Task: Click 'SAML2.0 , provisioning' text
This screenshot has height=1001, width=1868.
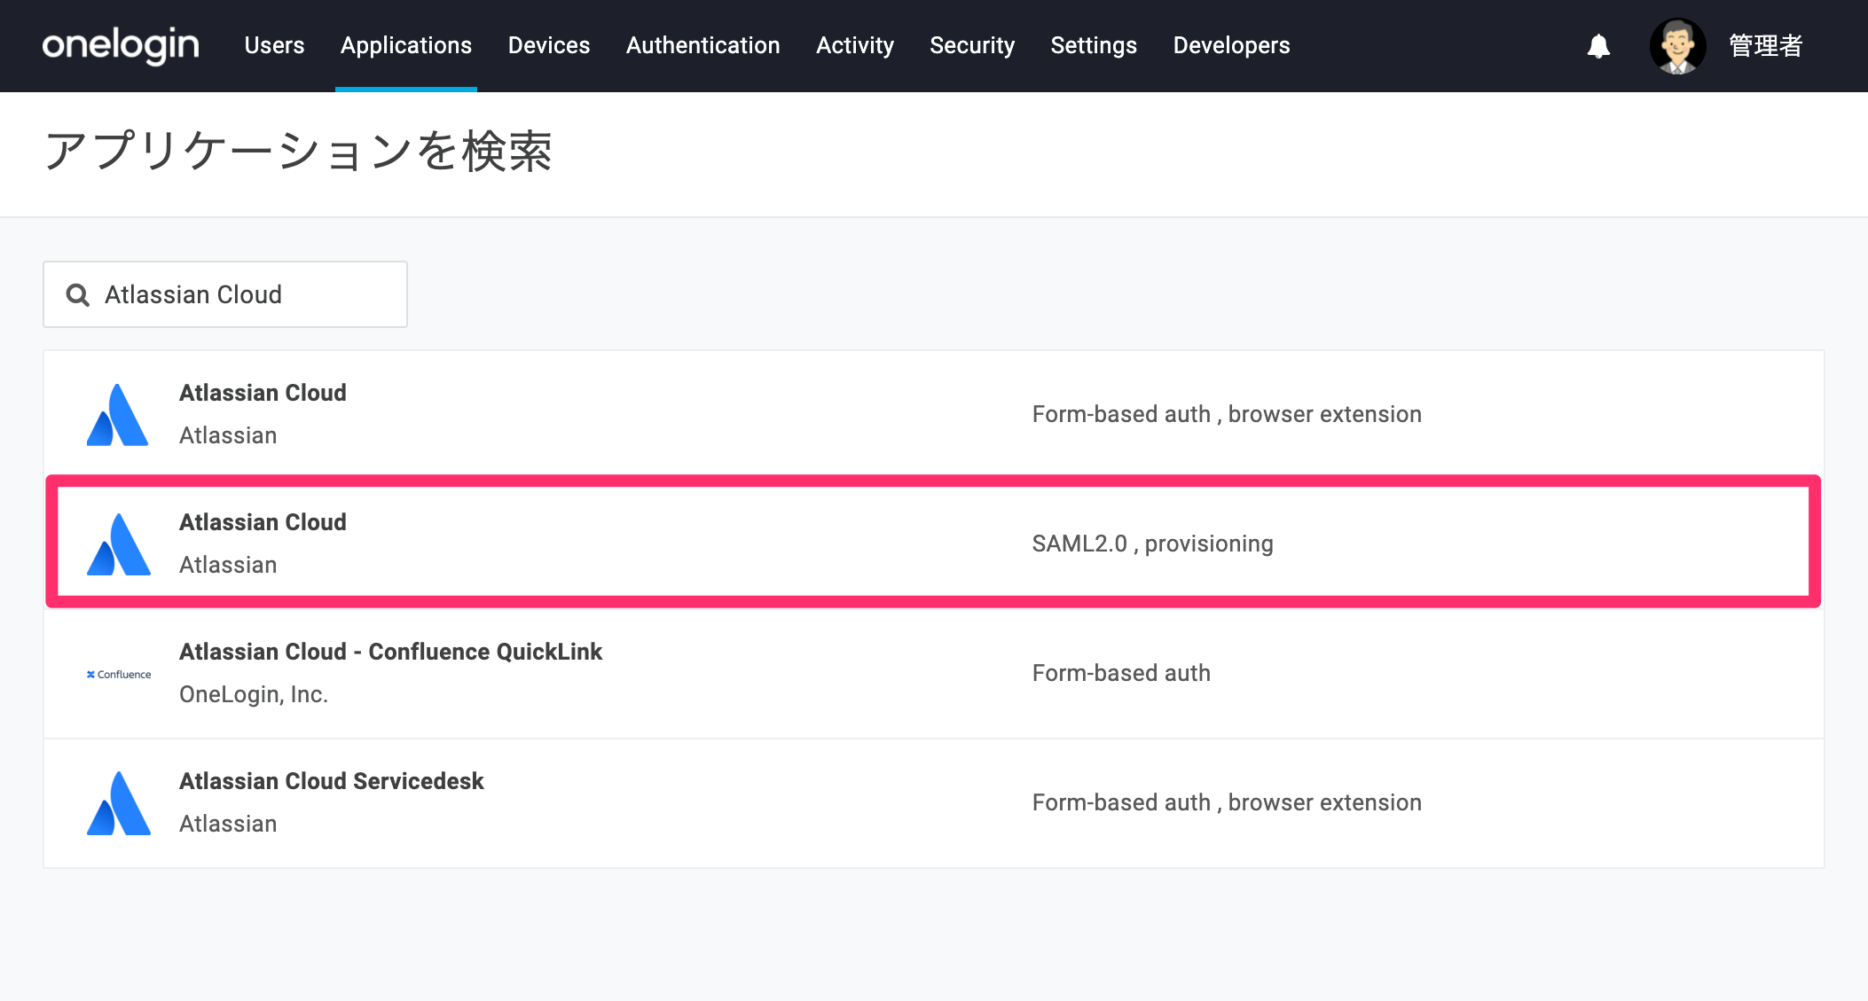Action: pyautogui.click(x=1152, y=544)
